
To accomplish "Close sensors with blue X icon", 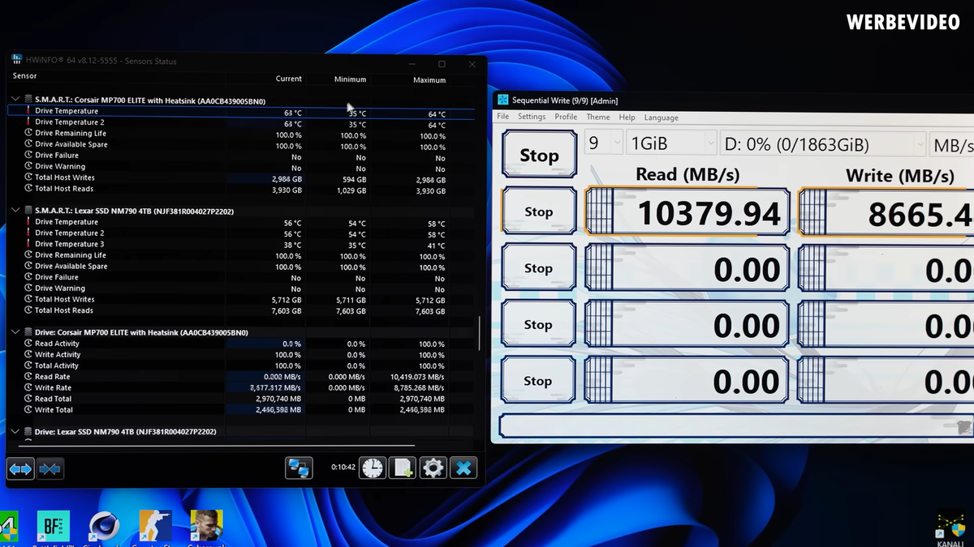I will (x=463, y=468).
